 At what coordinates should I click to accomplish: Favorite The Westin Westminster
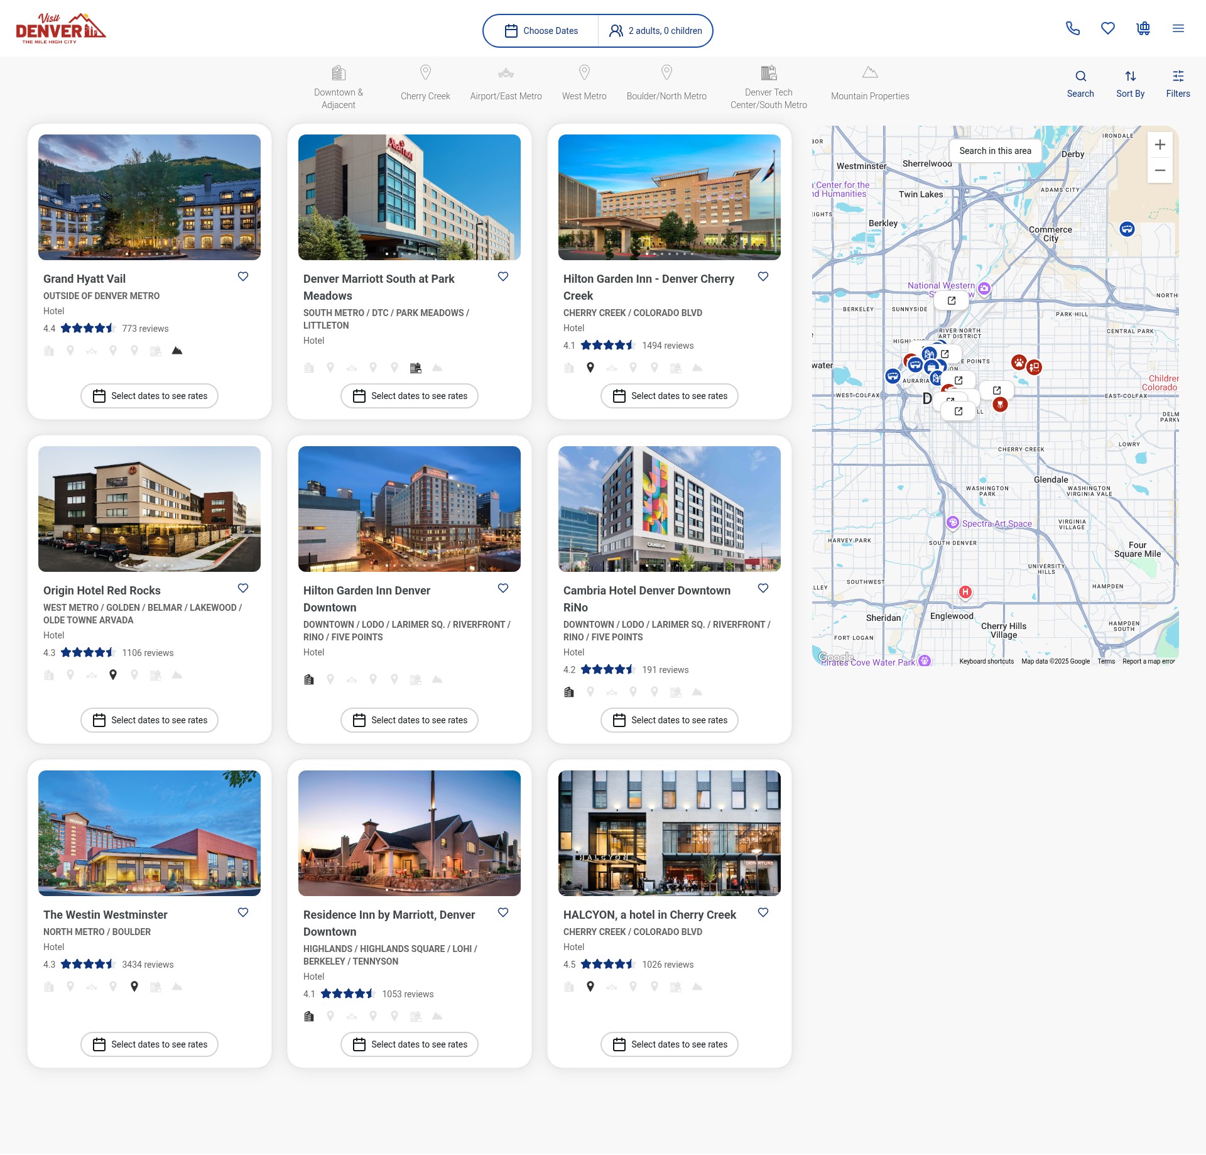(x=243, y=912)
